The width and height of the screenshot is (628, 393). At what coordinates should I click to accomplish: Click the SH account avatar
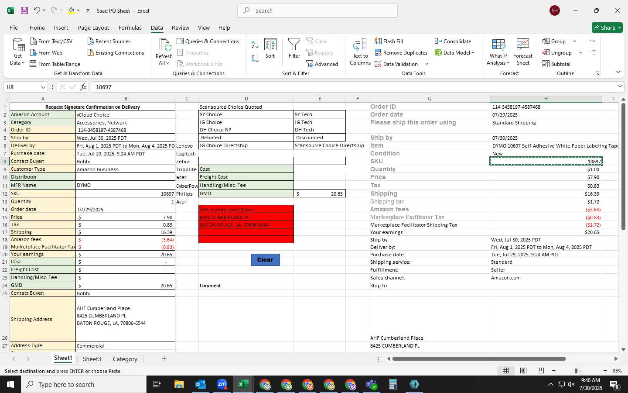point(555,10)
